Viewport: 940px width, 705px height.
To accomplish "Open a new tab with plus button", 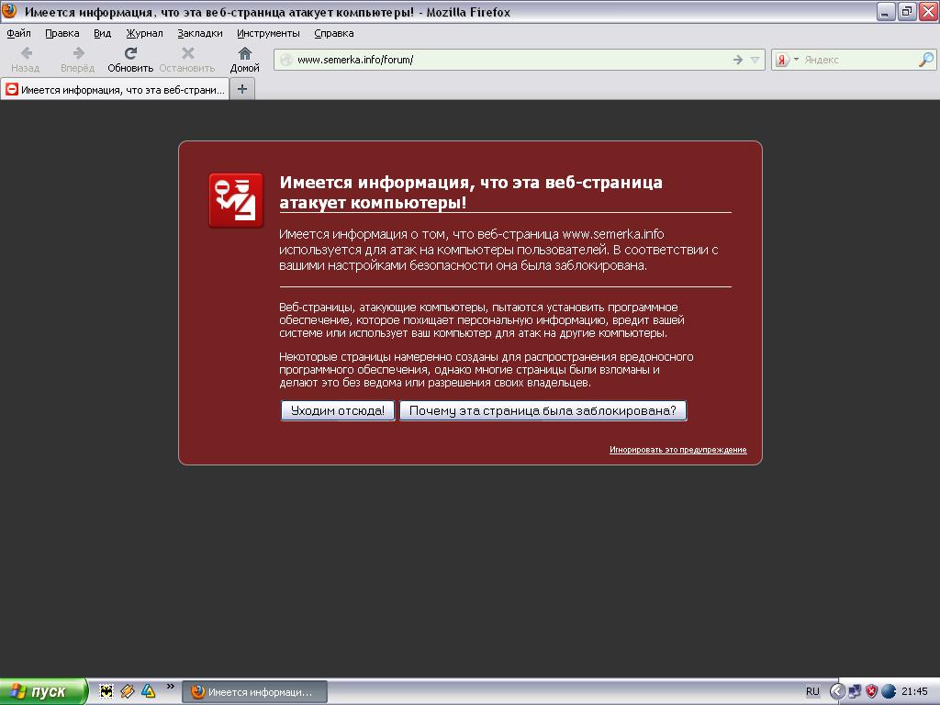I will (x=242, y=89).
